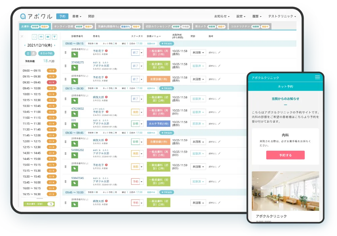Switch to week view with 週 toggle
The width and height of the screenshot is (337, 236).
point(33,53)
